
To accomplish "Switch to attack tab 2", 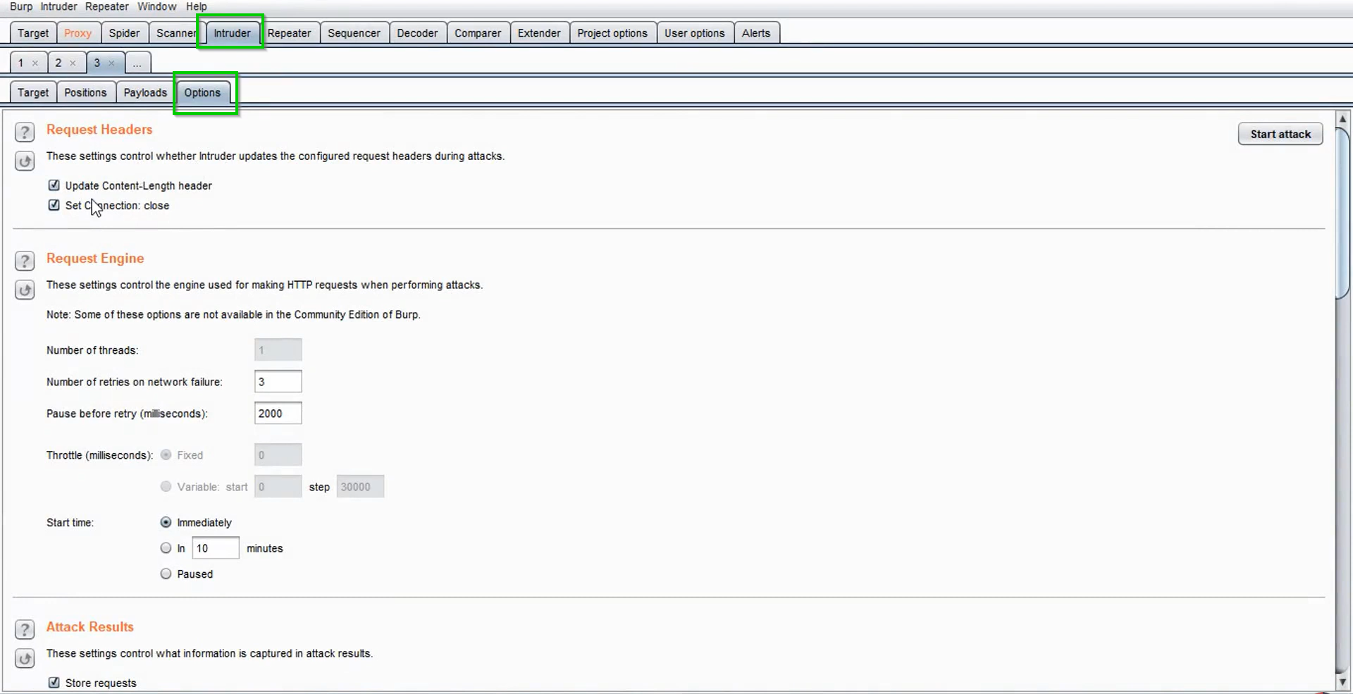I will pos(59,62).
